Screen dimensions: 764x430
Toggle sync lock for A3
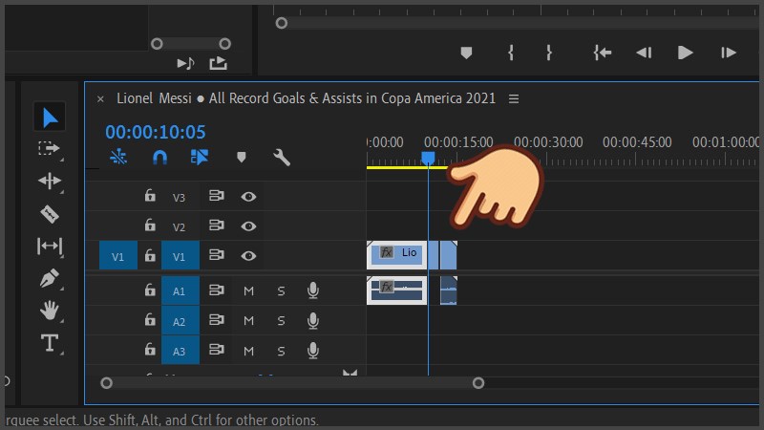tap(217, 350)
